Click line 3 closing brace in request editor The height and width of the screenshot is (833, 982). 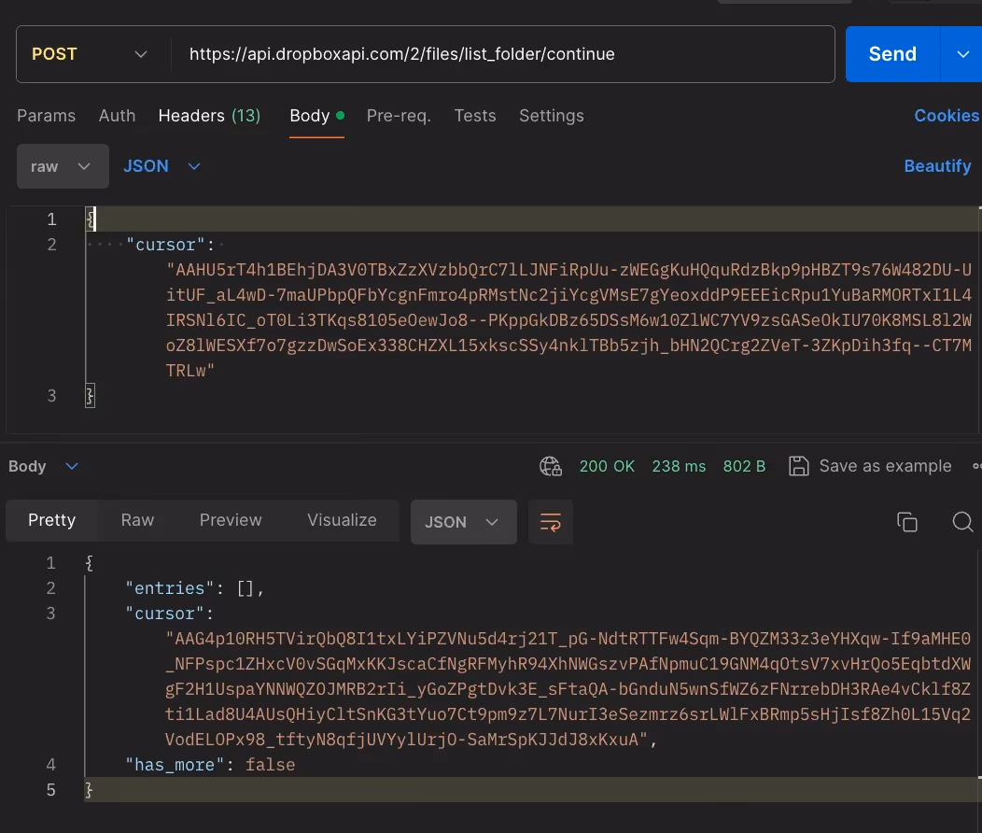[x=91, y=396]
